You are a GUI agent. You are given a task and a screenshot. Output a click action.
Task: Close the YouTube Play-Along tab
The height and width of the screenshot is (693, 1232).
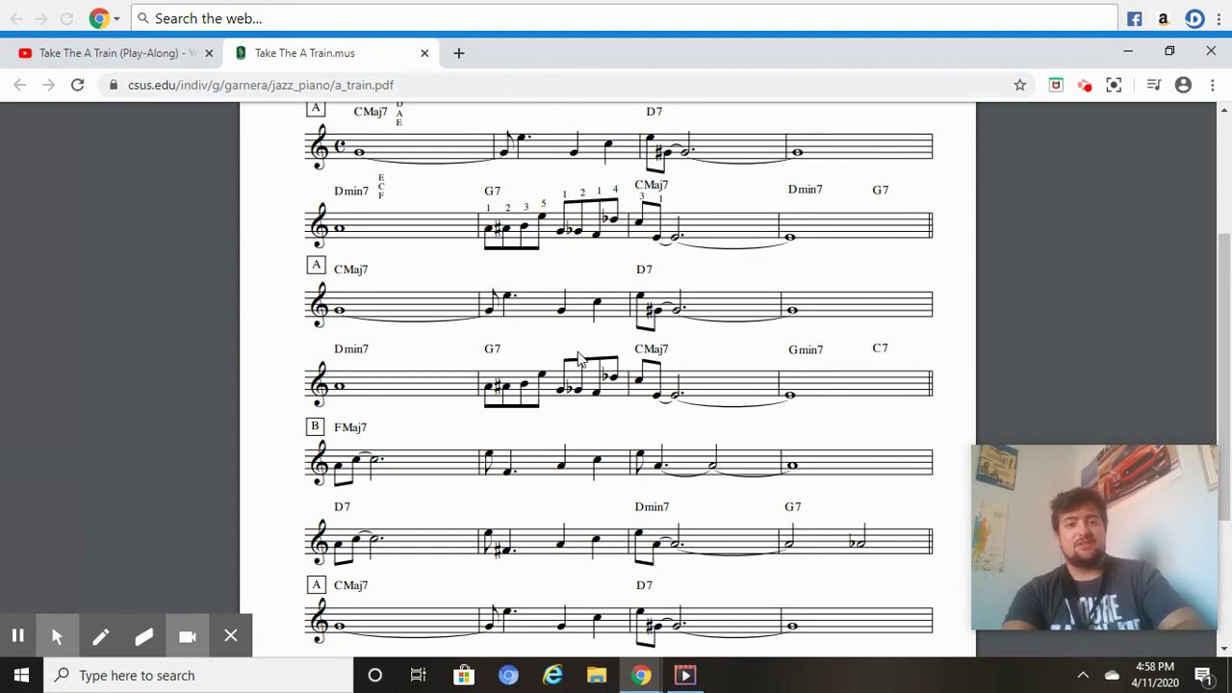pos(209,53)
